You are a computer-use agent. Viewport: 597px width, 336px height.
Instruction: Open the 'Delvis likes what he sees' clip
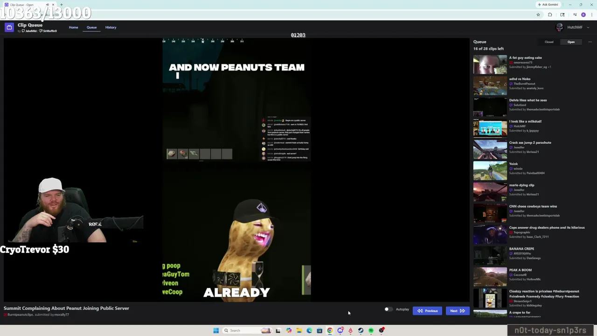(x=528, y=100)
